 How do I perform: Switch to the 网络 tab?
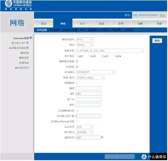coord(63,23)
